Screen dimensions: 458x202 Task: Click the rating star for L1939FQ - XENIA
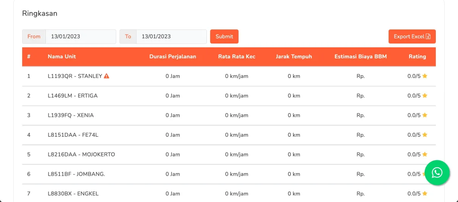click(425, 115)
